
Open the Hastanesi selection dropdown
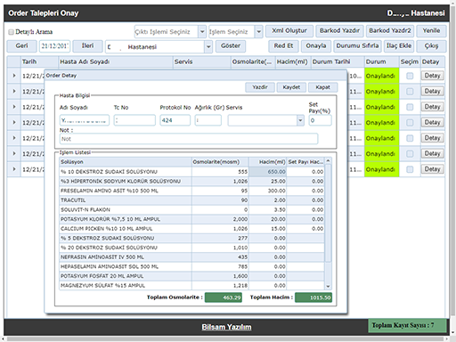click(208, 47)
